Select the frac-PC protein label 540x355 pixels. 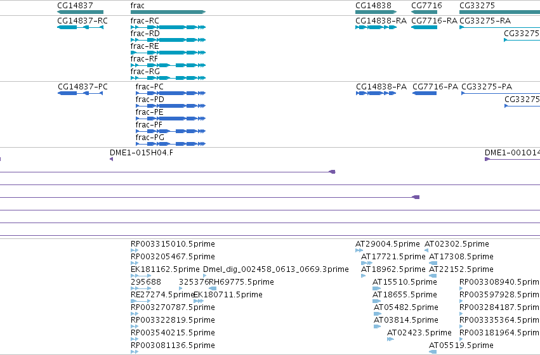click(x=150, y=87)
